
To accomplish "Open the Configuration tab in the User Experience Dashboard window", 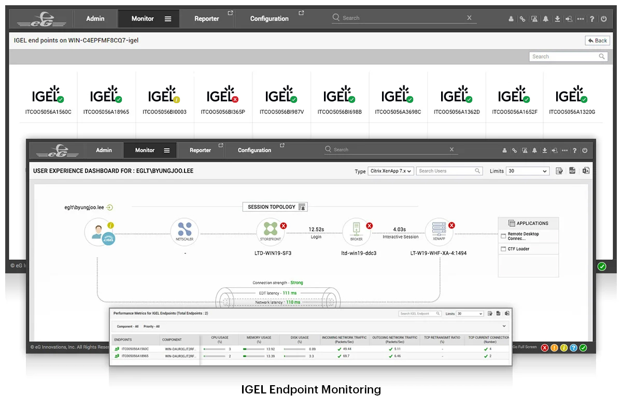I will tap(255, 150).
